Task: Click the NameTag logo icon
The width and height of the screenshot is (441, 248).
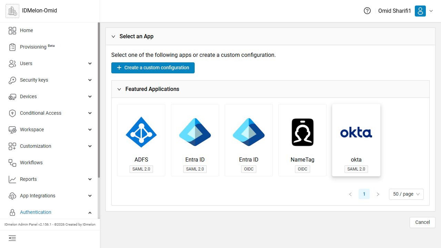Action: pos(302,132)
